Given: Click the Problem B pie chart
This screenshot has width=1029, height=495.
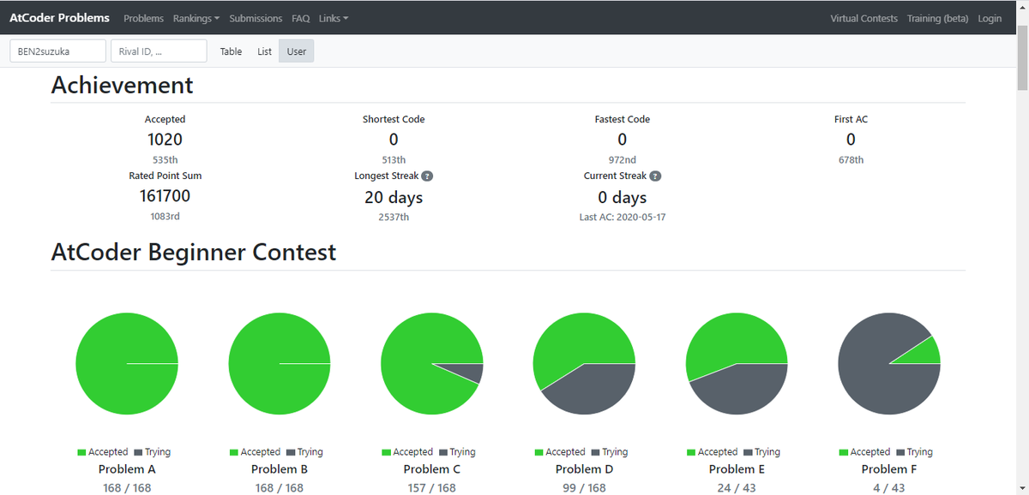Looking at the screenshot, I should (280, 364).
